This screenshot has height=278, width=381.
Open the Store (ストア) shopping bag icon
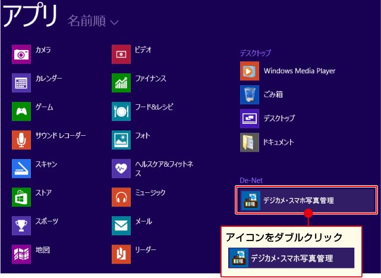click(21, 197)
